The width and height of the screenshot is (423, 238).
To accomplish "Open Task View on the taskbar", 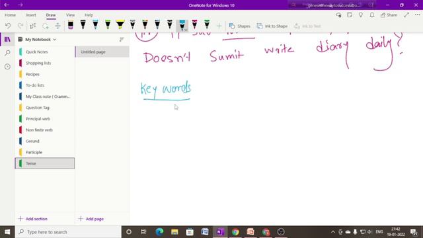I will click(143, 232).
